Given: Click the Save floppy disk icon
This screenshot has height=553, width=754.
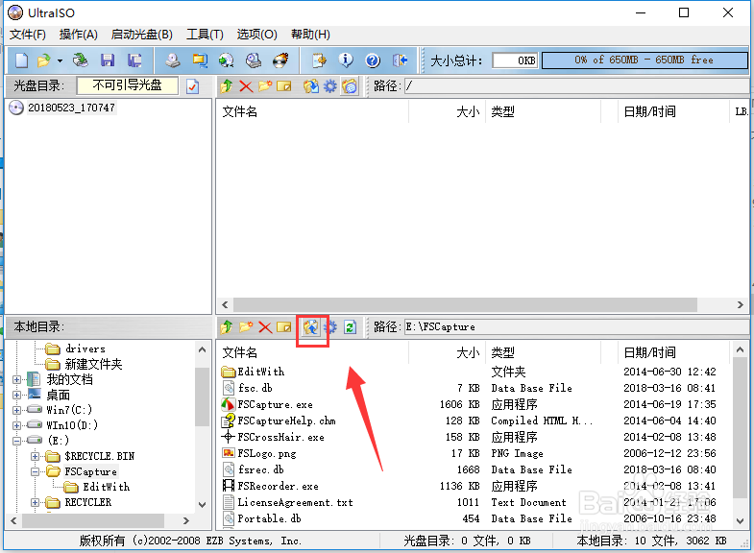Looking at the screenshot, I should click(108, 60).
